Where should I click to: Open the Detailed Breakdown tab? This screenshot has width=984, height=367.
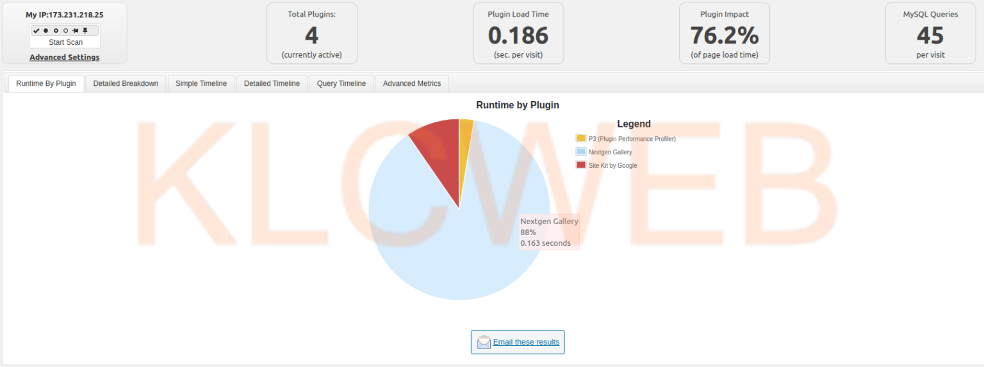click(126, 83)
